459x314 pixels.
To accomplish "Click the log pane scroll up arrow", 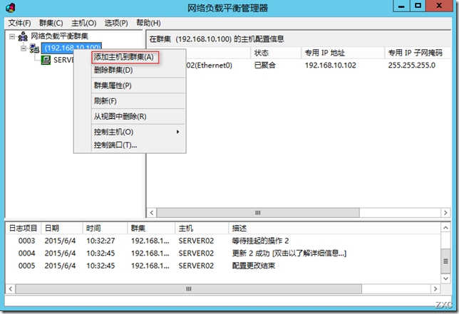I will tap(445, 228).
